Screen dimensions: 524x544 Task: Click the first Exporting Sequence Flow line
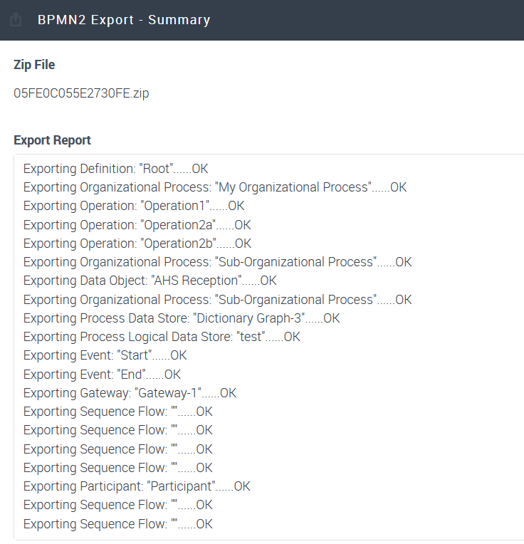pos(117,412)
